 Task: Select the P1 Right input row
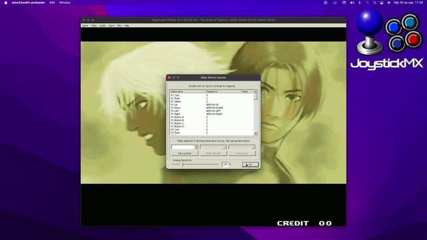point(211,114)
